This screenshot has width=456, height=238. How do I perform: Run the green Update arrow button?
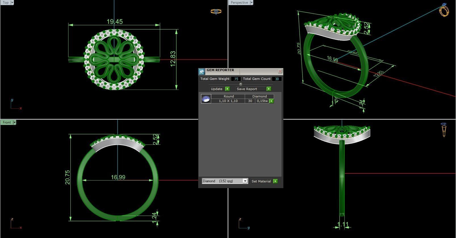(227, 89)
